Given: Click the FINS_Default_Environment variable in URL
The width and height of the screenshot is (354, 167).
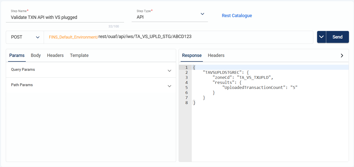Looking at the screenshot, I should (x=73, y=37).
